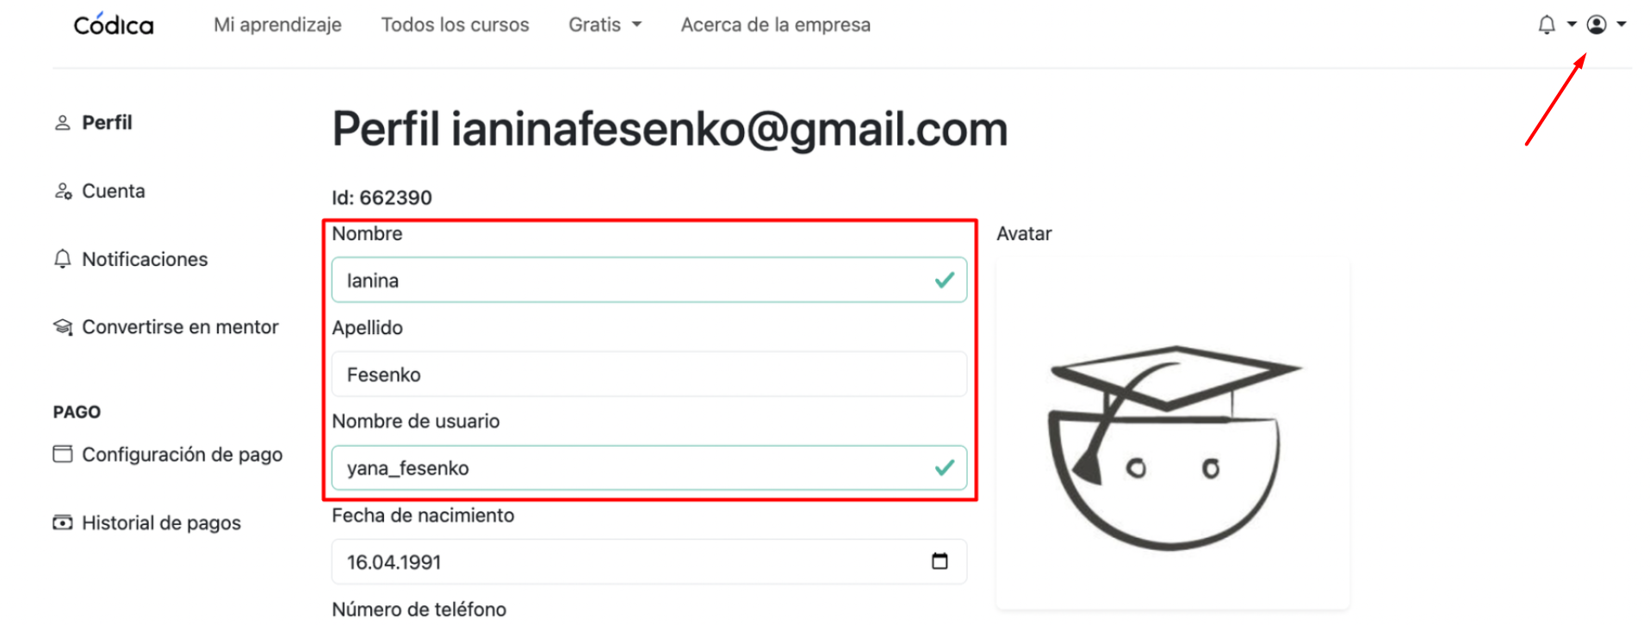Image resolution: width=1650 pixels, height=625 pixels.
Task: Click the Nombre field containing Ianina
Action: tap(649, 280)
